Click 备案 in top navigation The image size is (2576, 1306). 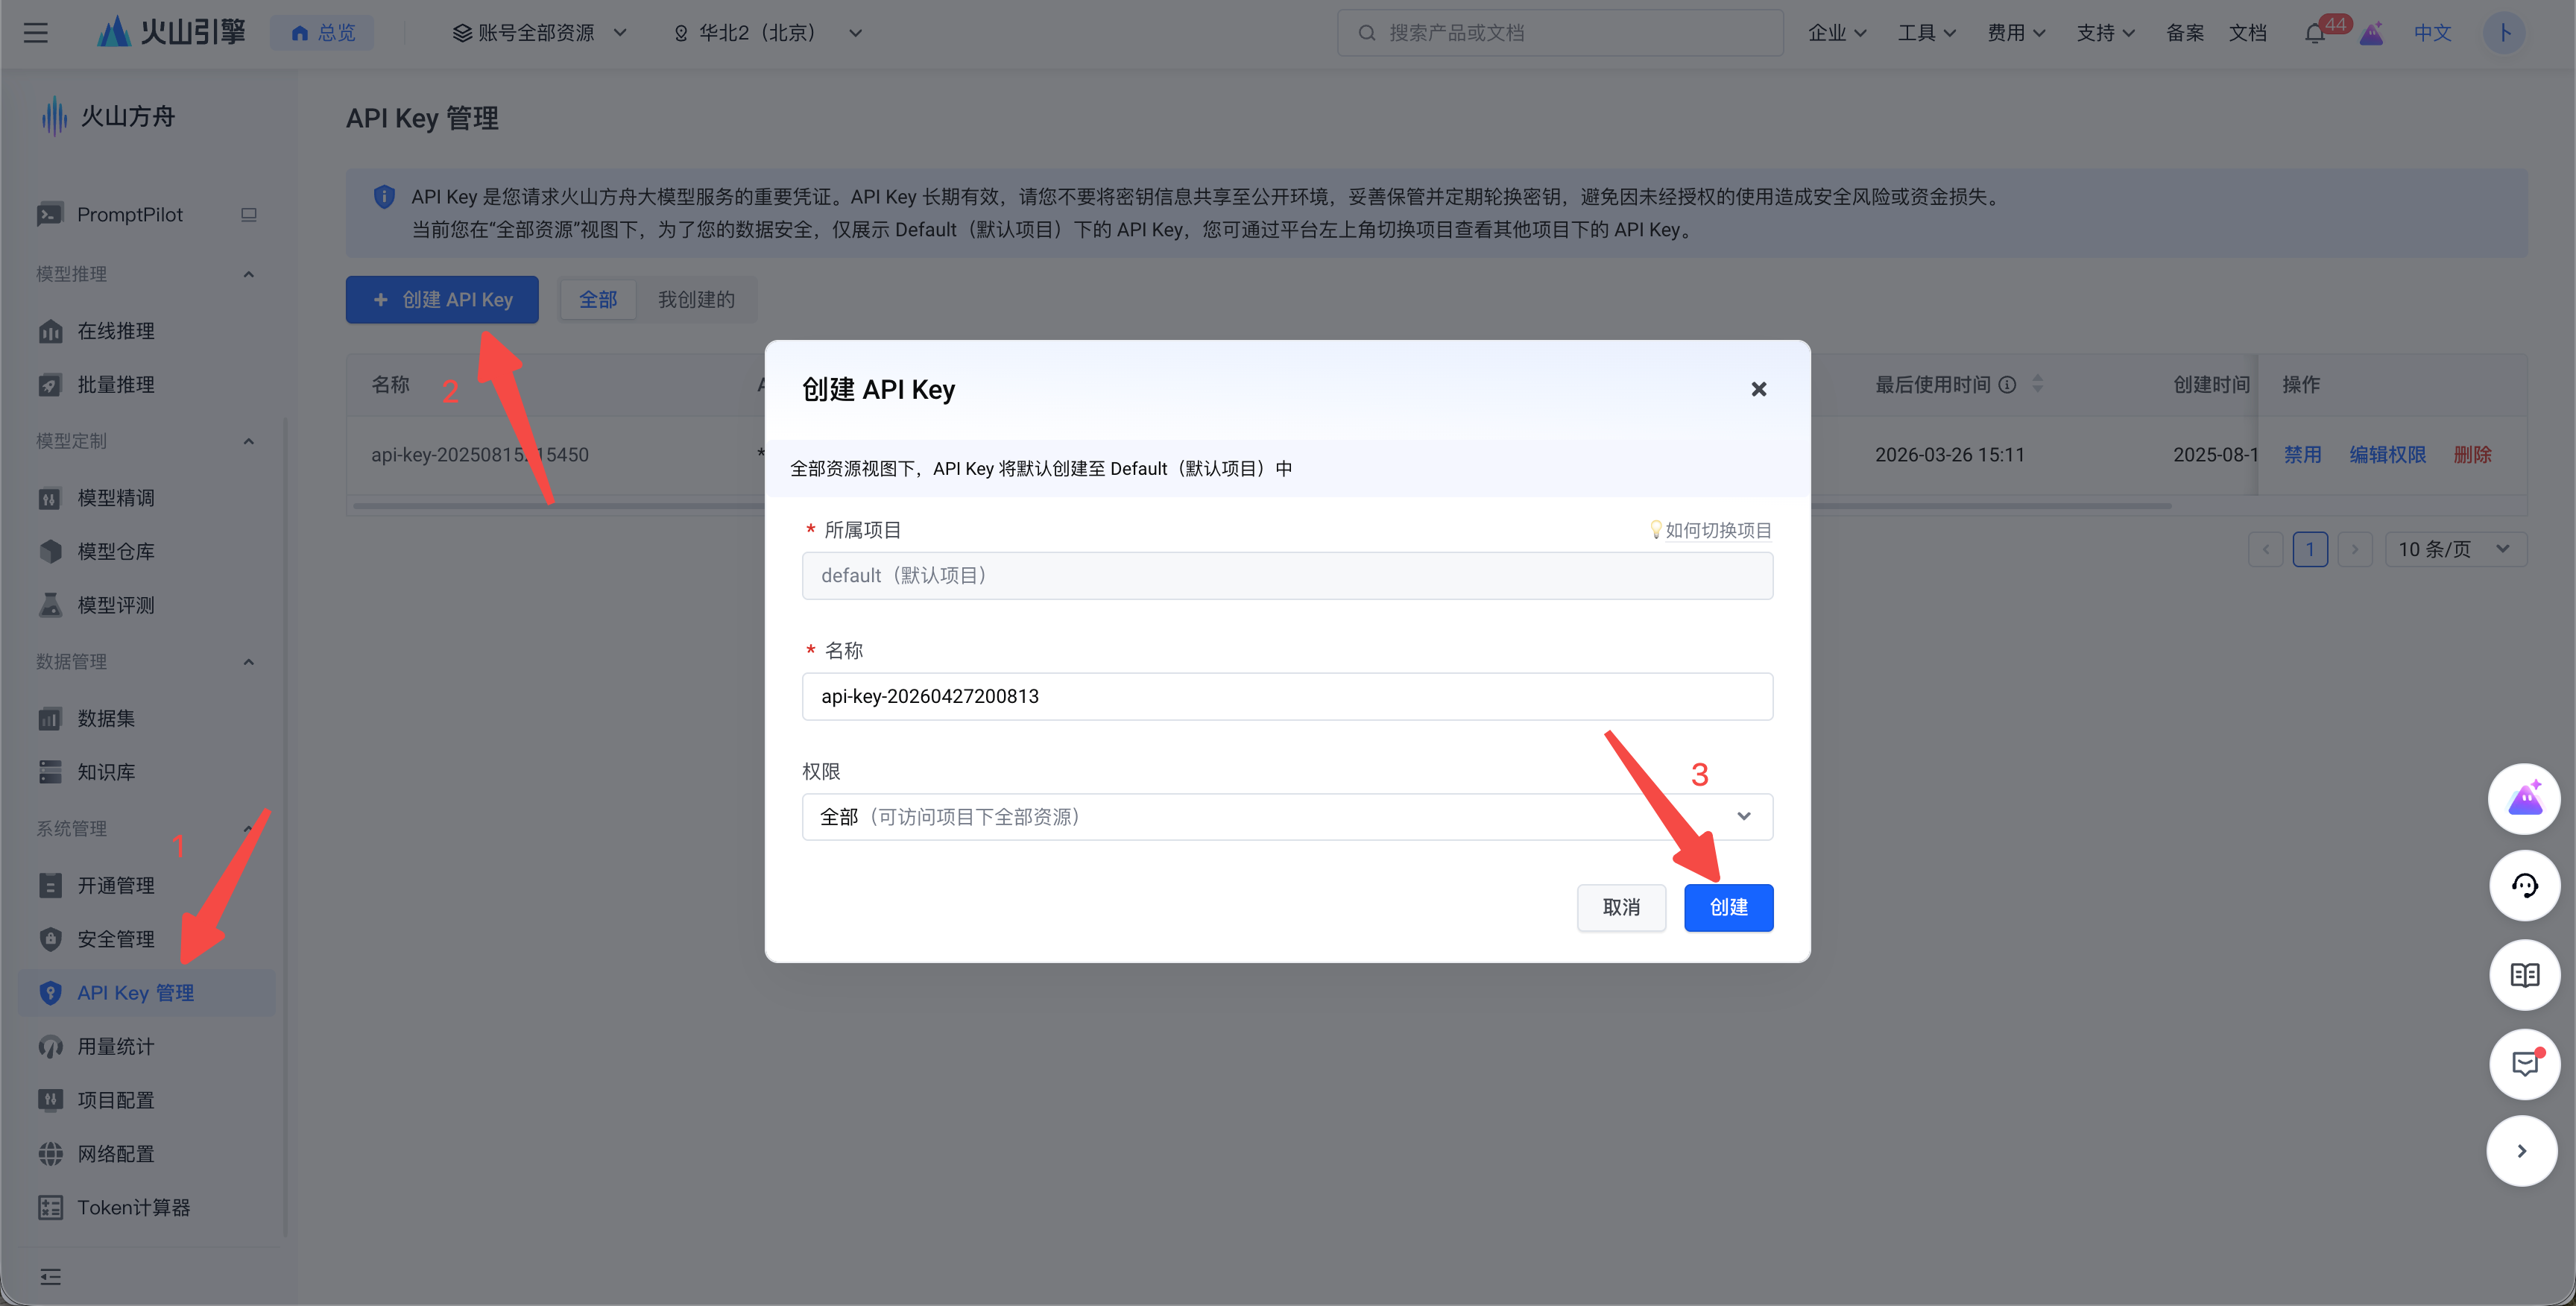[2185, 33]
